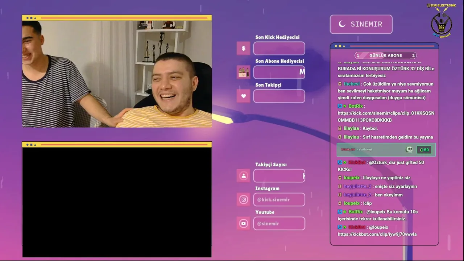Click the badge beside 'loupeix : !clip'
Image resolution: width=464 pixels, height=261 pixels.
[x=340, y=203]
